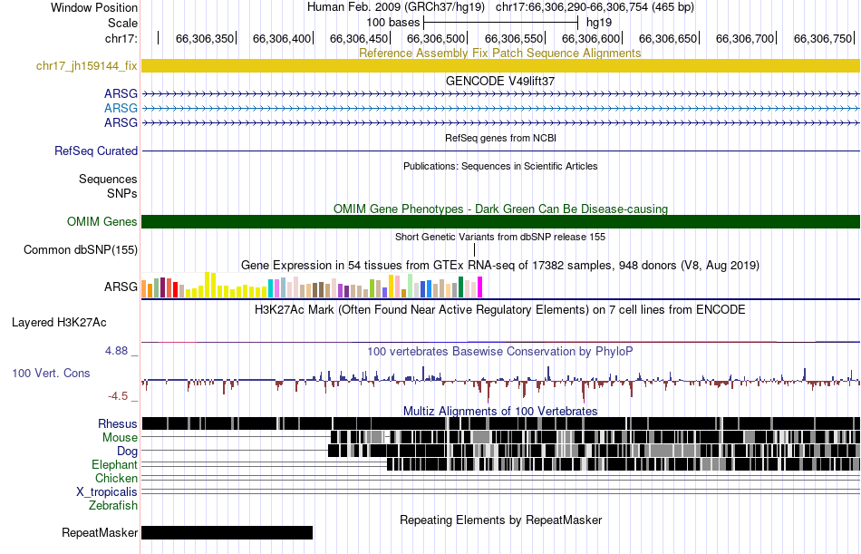Click the Mouse alignment row label
Image resolution: width=861 pixels, height=554 pixels.
coord(120,437)
